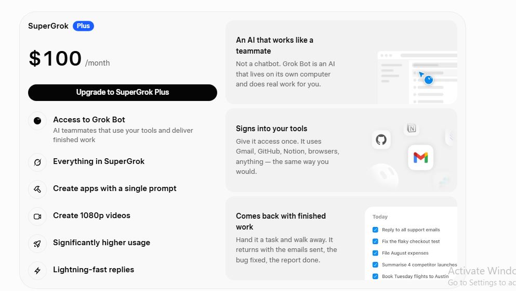Viewport: 516px width, 291px height.
Task: Click the rocket icon for higher usage
Action: click(37, 244)
